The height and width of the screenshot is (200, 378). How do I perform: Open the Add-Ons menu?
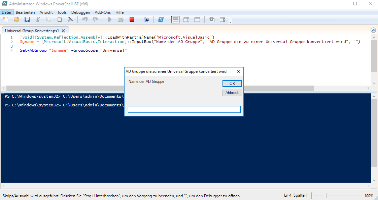click(103, 12)
